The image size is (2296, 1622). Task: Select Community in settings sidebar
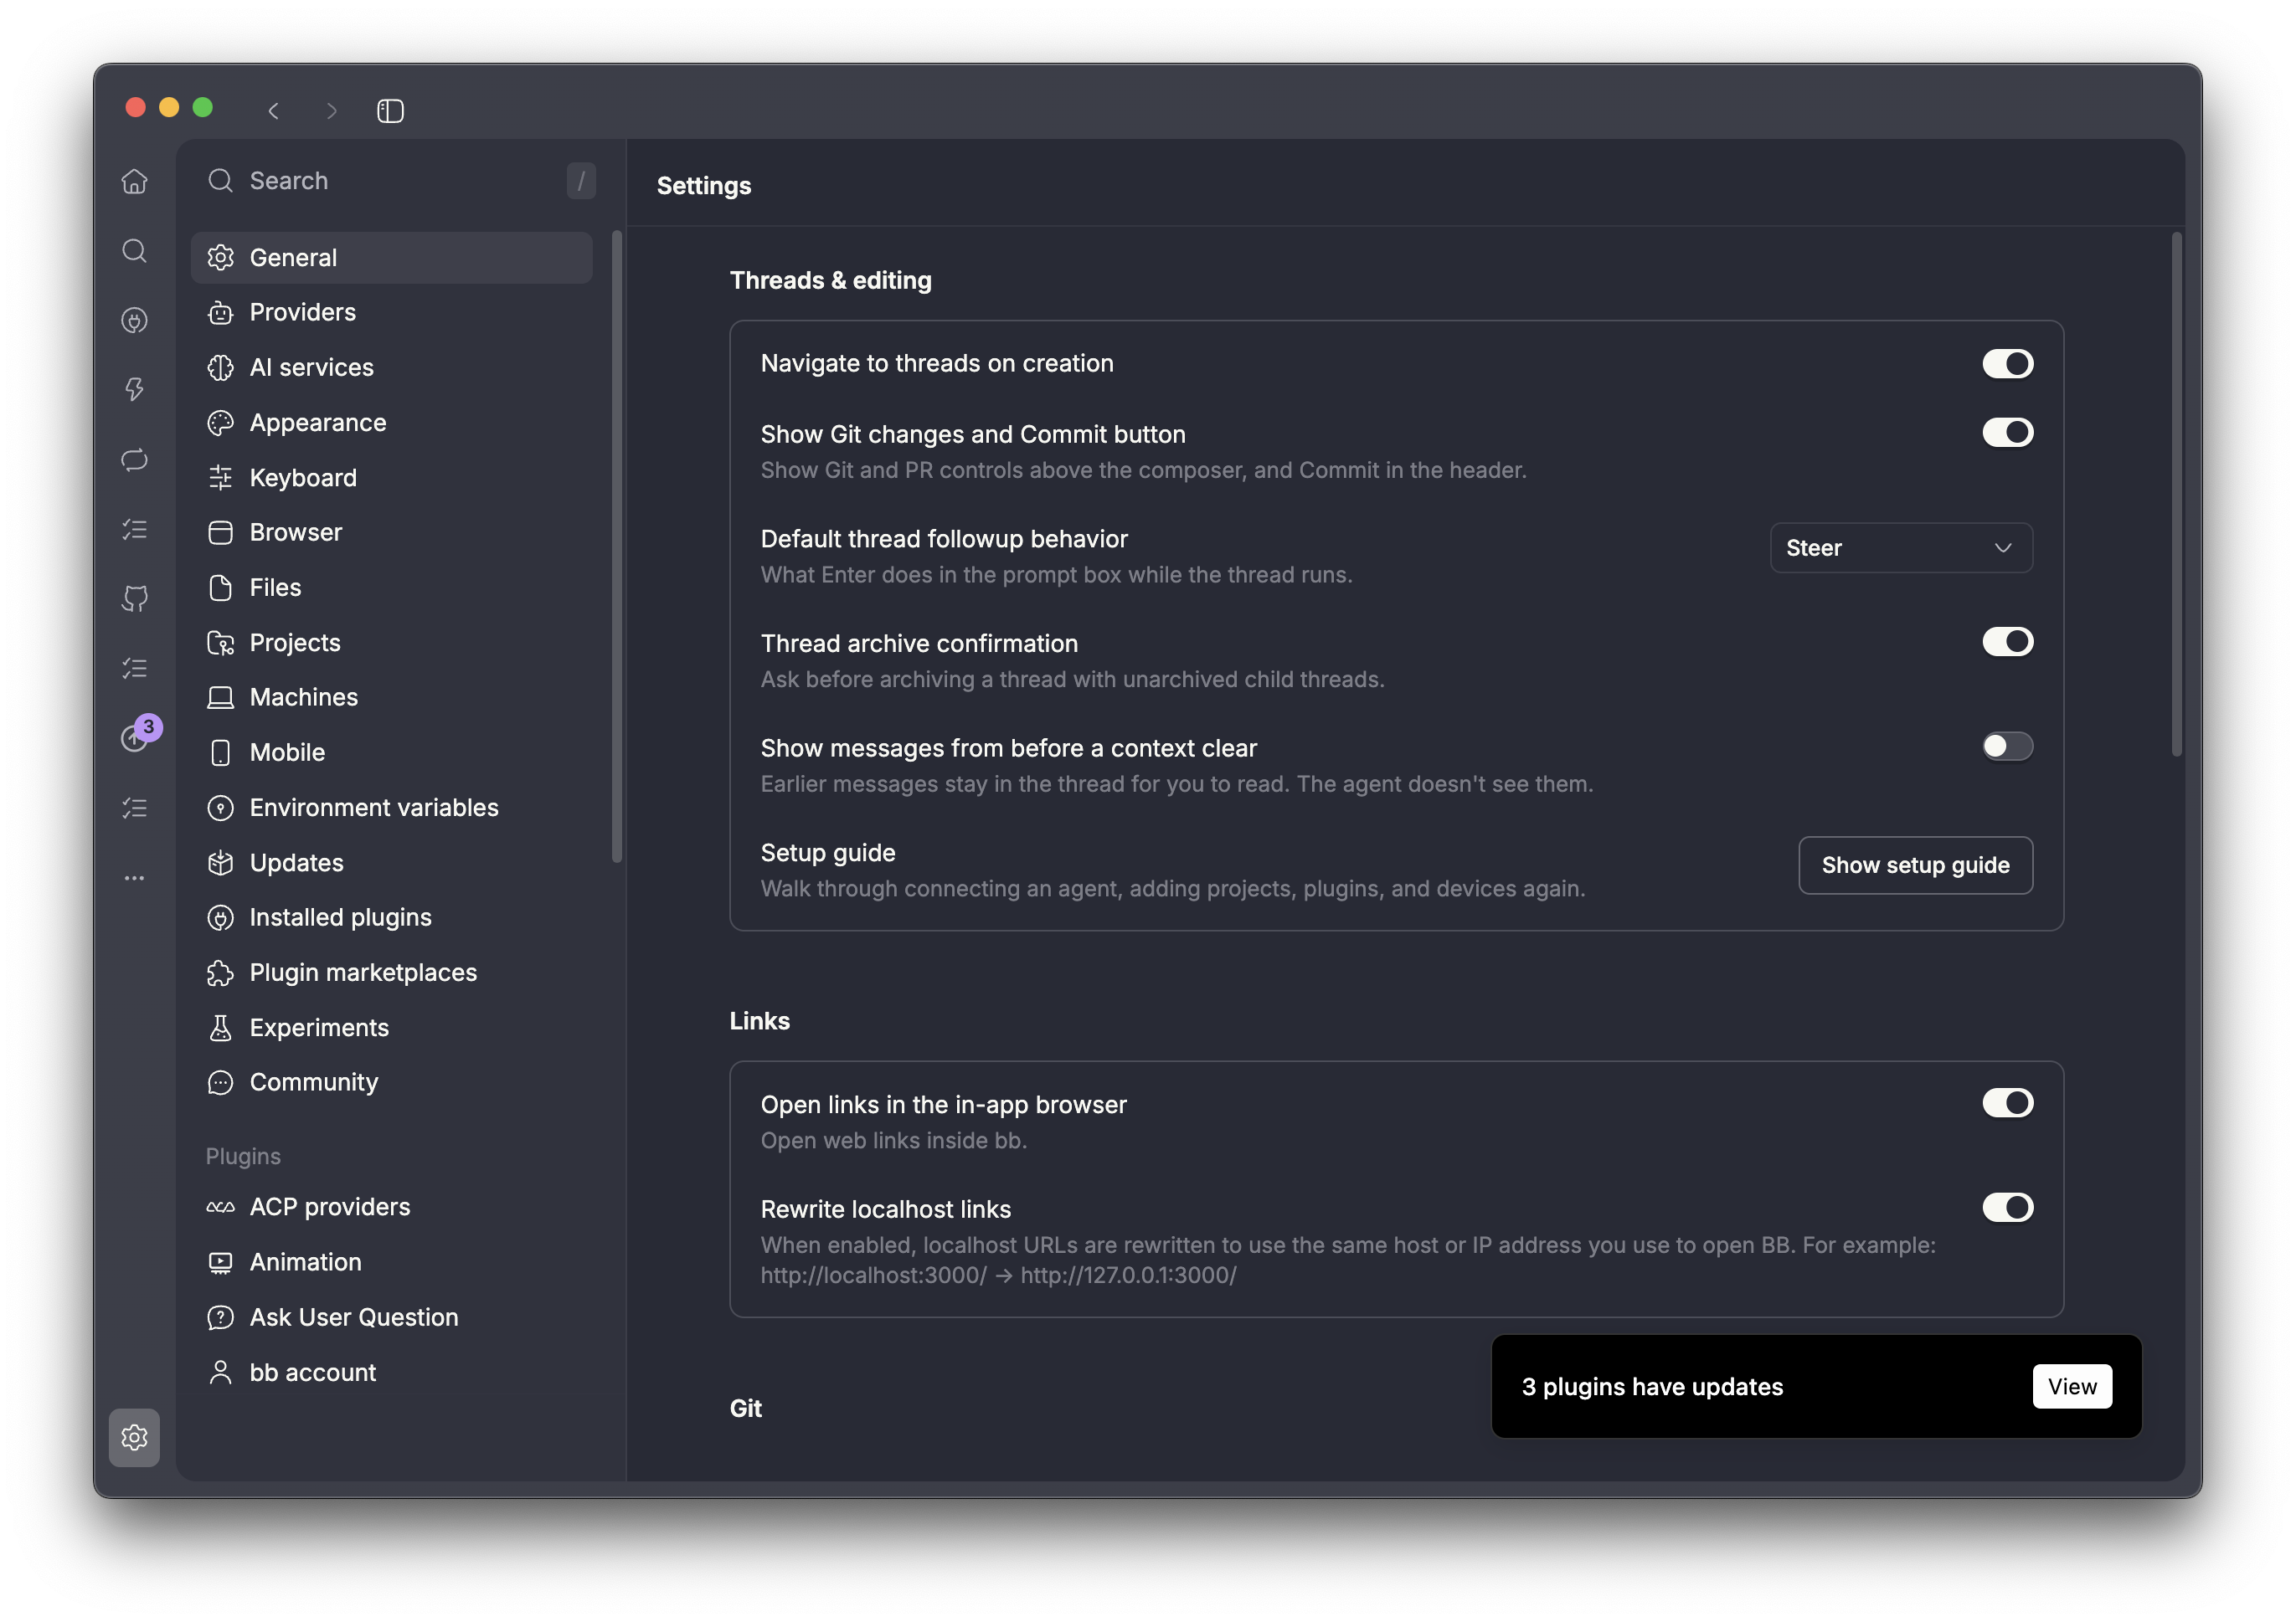click(391, 1082)
